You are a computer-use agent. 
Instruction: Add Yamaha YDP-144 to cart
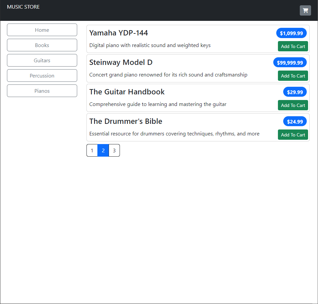coord(293,46)
